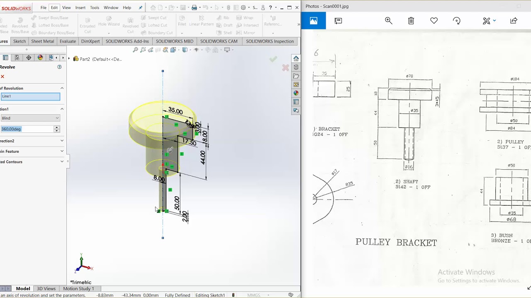Open the FeatureManager design tree tab icon
Image resolution: width=531 pixels, height=298 pixels.
tap(5, 58)
